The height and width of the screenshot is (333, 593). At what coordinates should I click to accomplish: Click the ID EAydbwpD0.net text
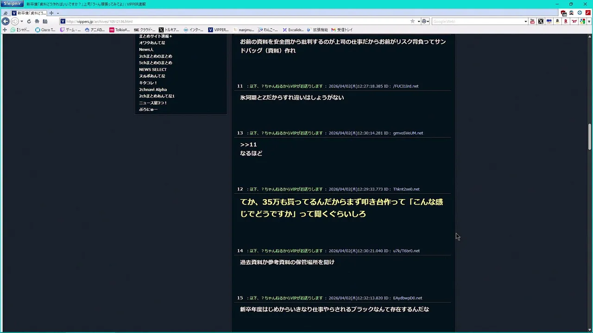pos(408,298)
